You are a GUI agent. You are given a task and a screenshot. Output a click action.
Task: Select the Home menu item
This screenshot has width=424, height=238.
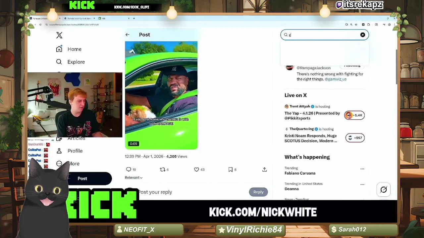tap(75, 49)
